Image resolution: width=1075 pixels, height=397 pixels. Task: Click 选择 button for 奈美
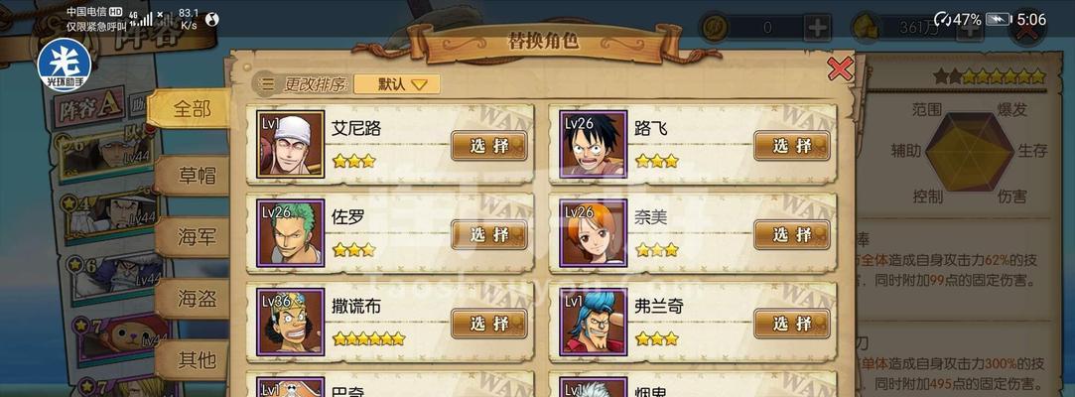coord(792,234)
